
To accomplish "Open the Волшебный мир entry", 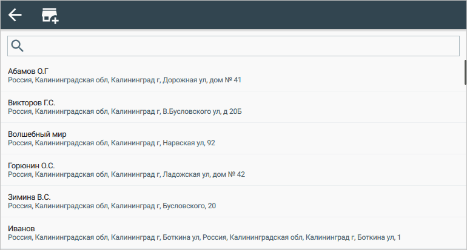I will [x=37, y=134].
